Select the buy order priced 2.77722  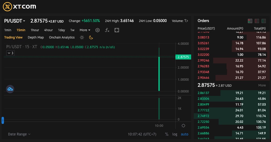[x=232, y=110]
